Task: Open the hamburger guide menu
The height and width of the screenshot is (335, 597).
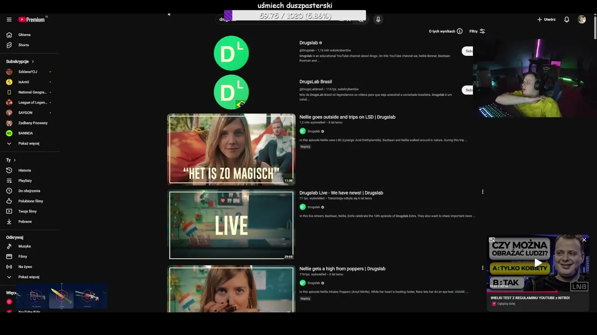Action: (x=9, y=20)
